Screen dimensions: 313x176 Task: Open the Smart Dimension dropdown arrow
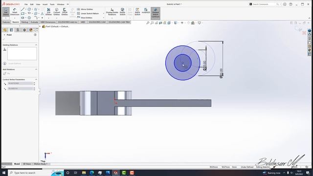pyautogui.click(x=15, y=18)
